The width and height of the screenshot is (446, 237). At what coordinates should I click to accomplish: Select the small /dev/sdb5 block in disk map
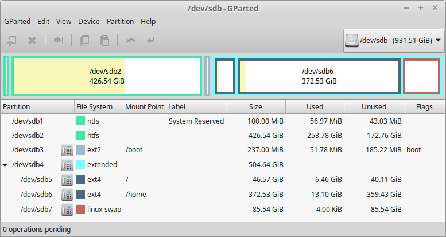[x=225, y=76]
